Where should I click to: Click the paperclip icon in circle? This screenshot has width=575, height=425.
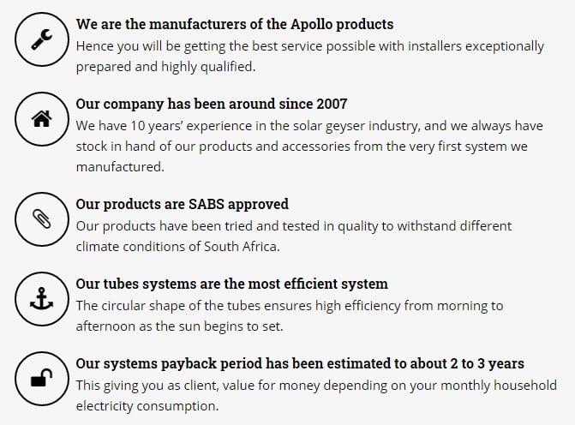click(x=42, y=218)
